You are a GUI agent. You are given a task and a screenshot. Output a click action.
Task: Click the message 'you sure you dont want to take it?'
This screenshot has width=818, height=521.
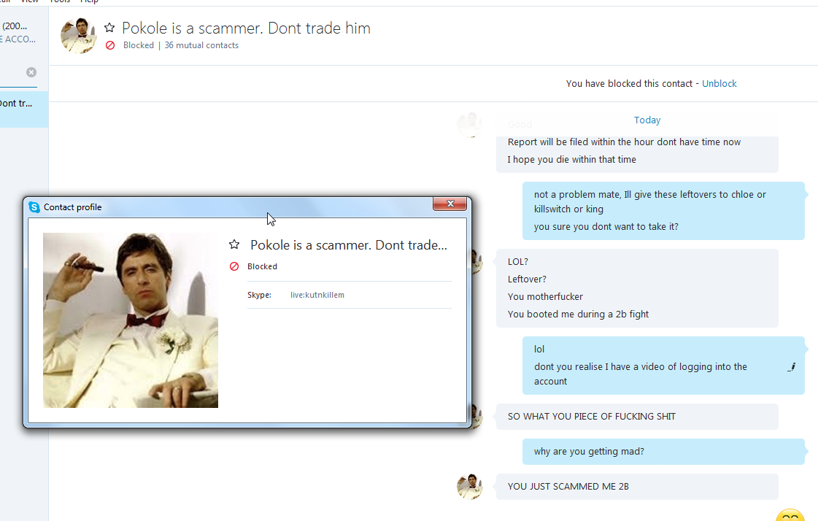[606, 227]
